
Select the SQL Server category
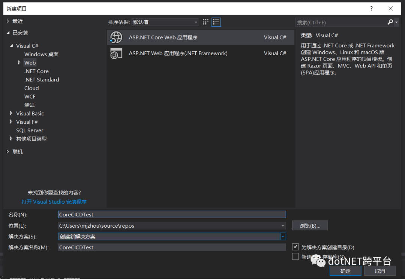tap(30, 130)
